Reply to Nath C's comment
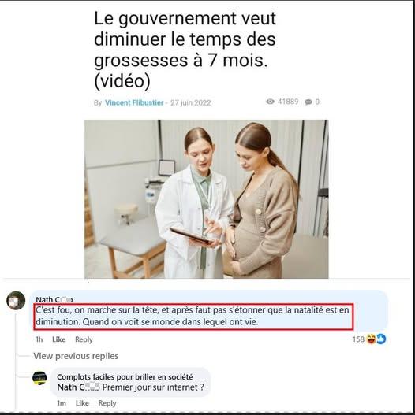This screenshot has width=415, height=415. pyautogui.click(x=84, y=339)
